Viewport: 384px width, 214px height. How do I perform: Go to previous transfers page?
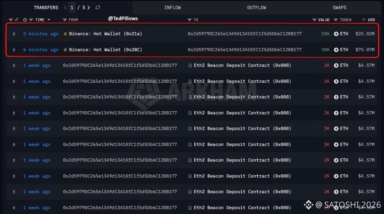pyautogui.click(x=65, y=7)
